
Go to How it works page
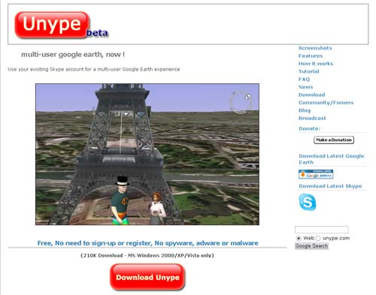[x=316, y=64]
